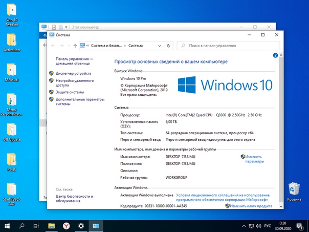Click 'Система и безоп...' breadcrumb
This screenshot has height=232, width=309.
(x=106, y=46)
